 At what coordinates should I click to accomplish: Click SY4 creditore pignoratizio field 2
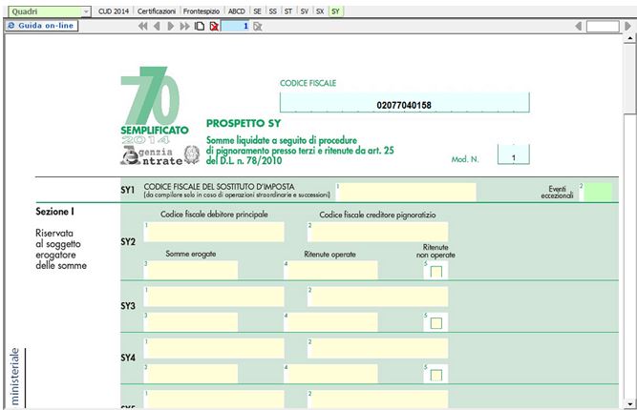(x=378, y=348)
